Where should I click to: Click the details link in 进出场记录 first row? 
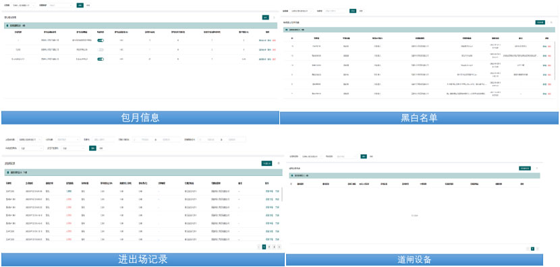tap(269, 191)
